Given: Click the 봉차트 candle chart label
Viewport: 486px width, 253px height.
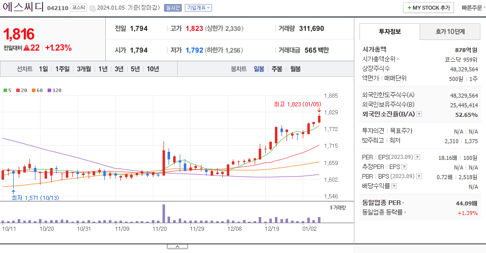Looking at the screenshot, I should point(238,69).
